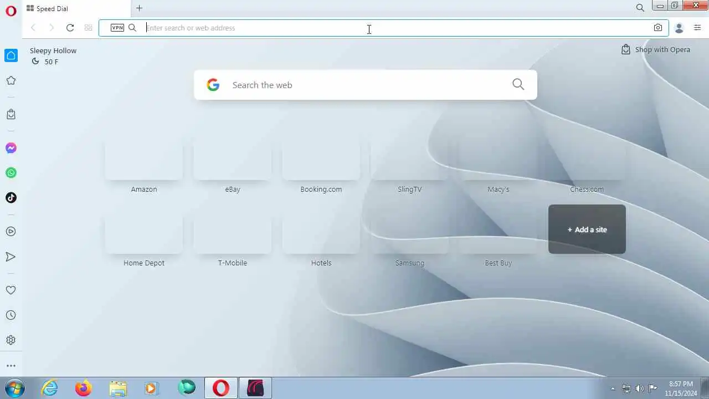Reload the current page

click(70, 28)
